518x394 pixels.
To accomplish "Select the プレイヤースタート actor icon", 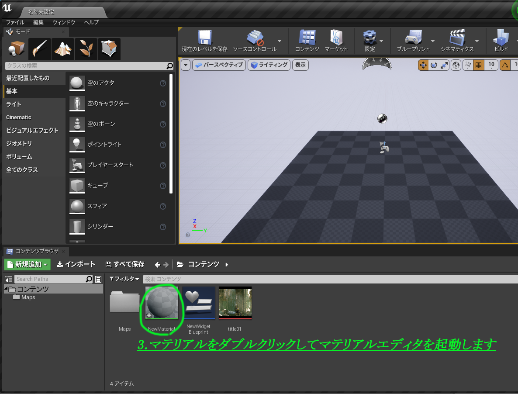I will coord(77,165).
